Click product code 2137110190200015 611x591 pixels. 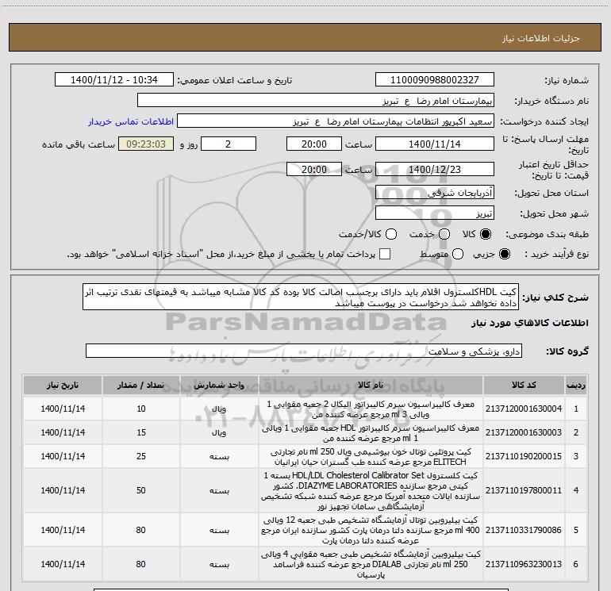[x=524, y=456]
